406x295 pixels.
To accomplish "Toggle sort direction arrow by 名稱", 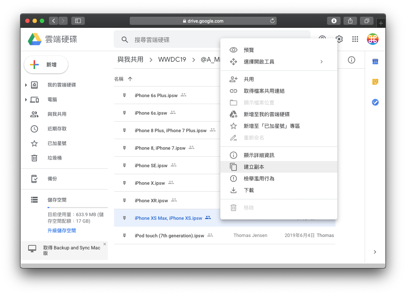I will click(x=130, y=79).
